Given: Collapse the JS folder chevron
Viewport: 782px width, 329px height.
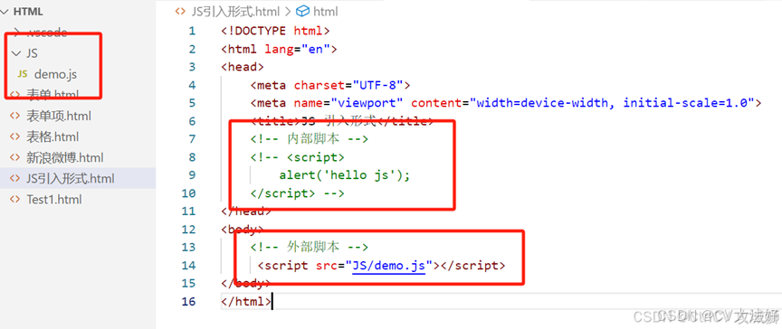Looking at the screenshot, I should tap(16, 53).
